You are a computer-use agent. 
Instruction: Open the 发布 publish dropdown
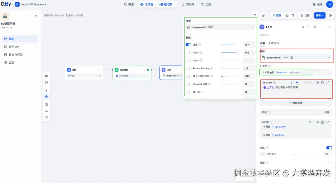320,16
